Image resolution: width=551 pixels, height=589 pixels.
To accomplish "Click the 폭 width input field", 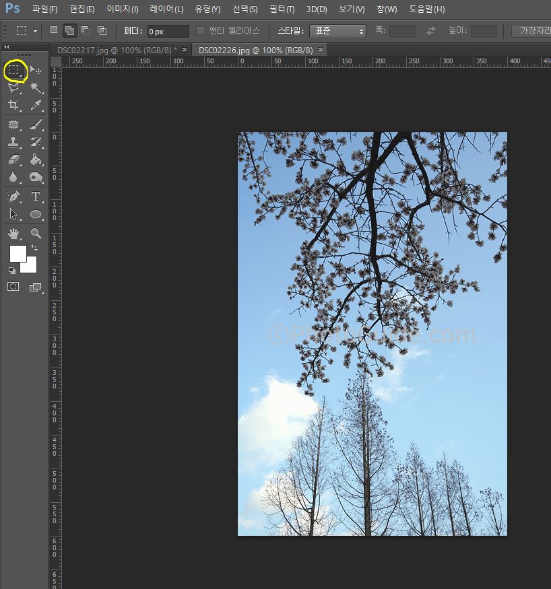I will (402, 31).
